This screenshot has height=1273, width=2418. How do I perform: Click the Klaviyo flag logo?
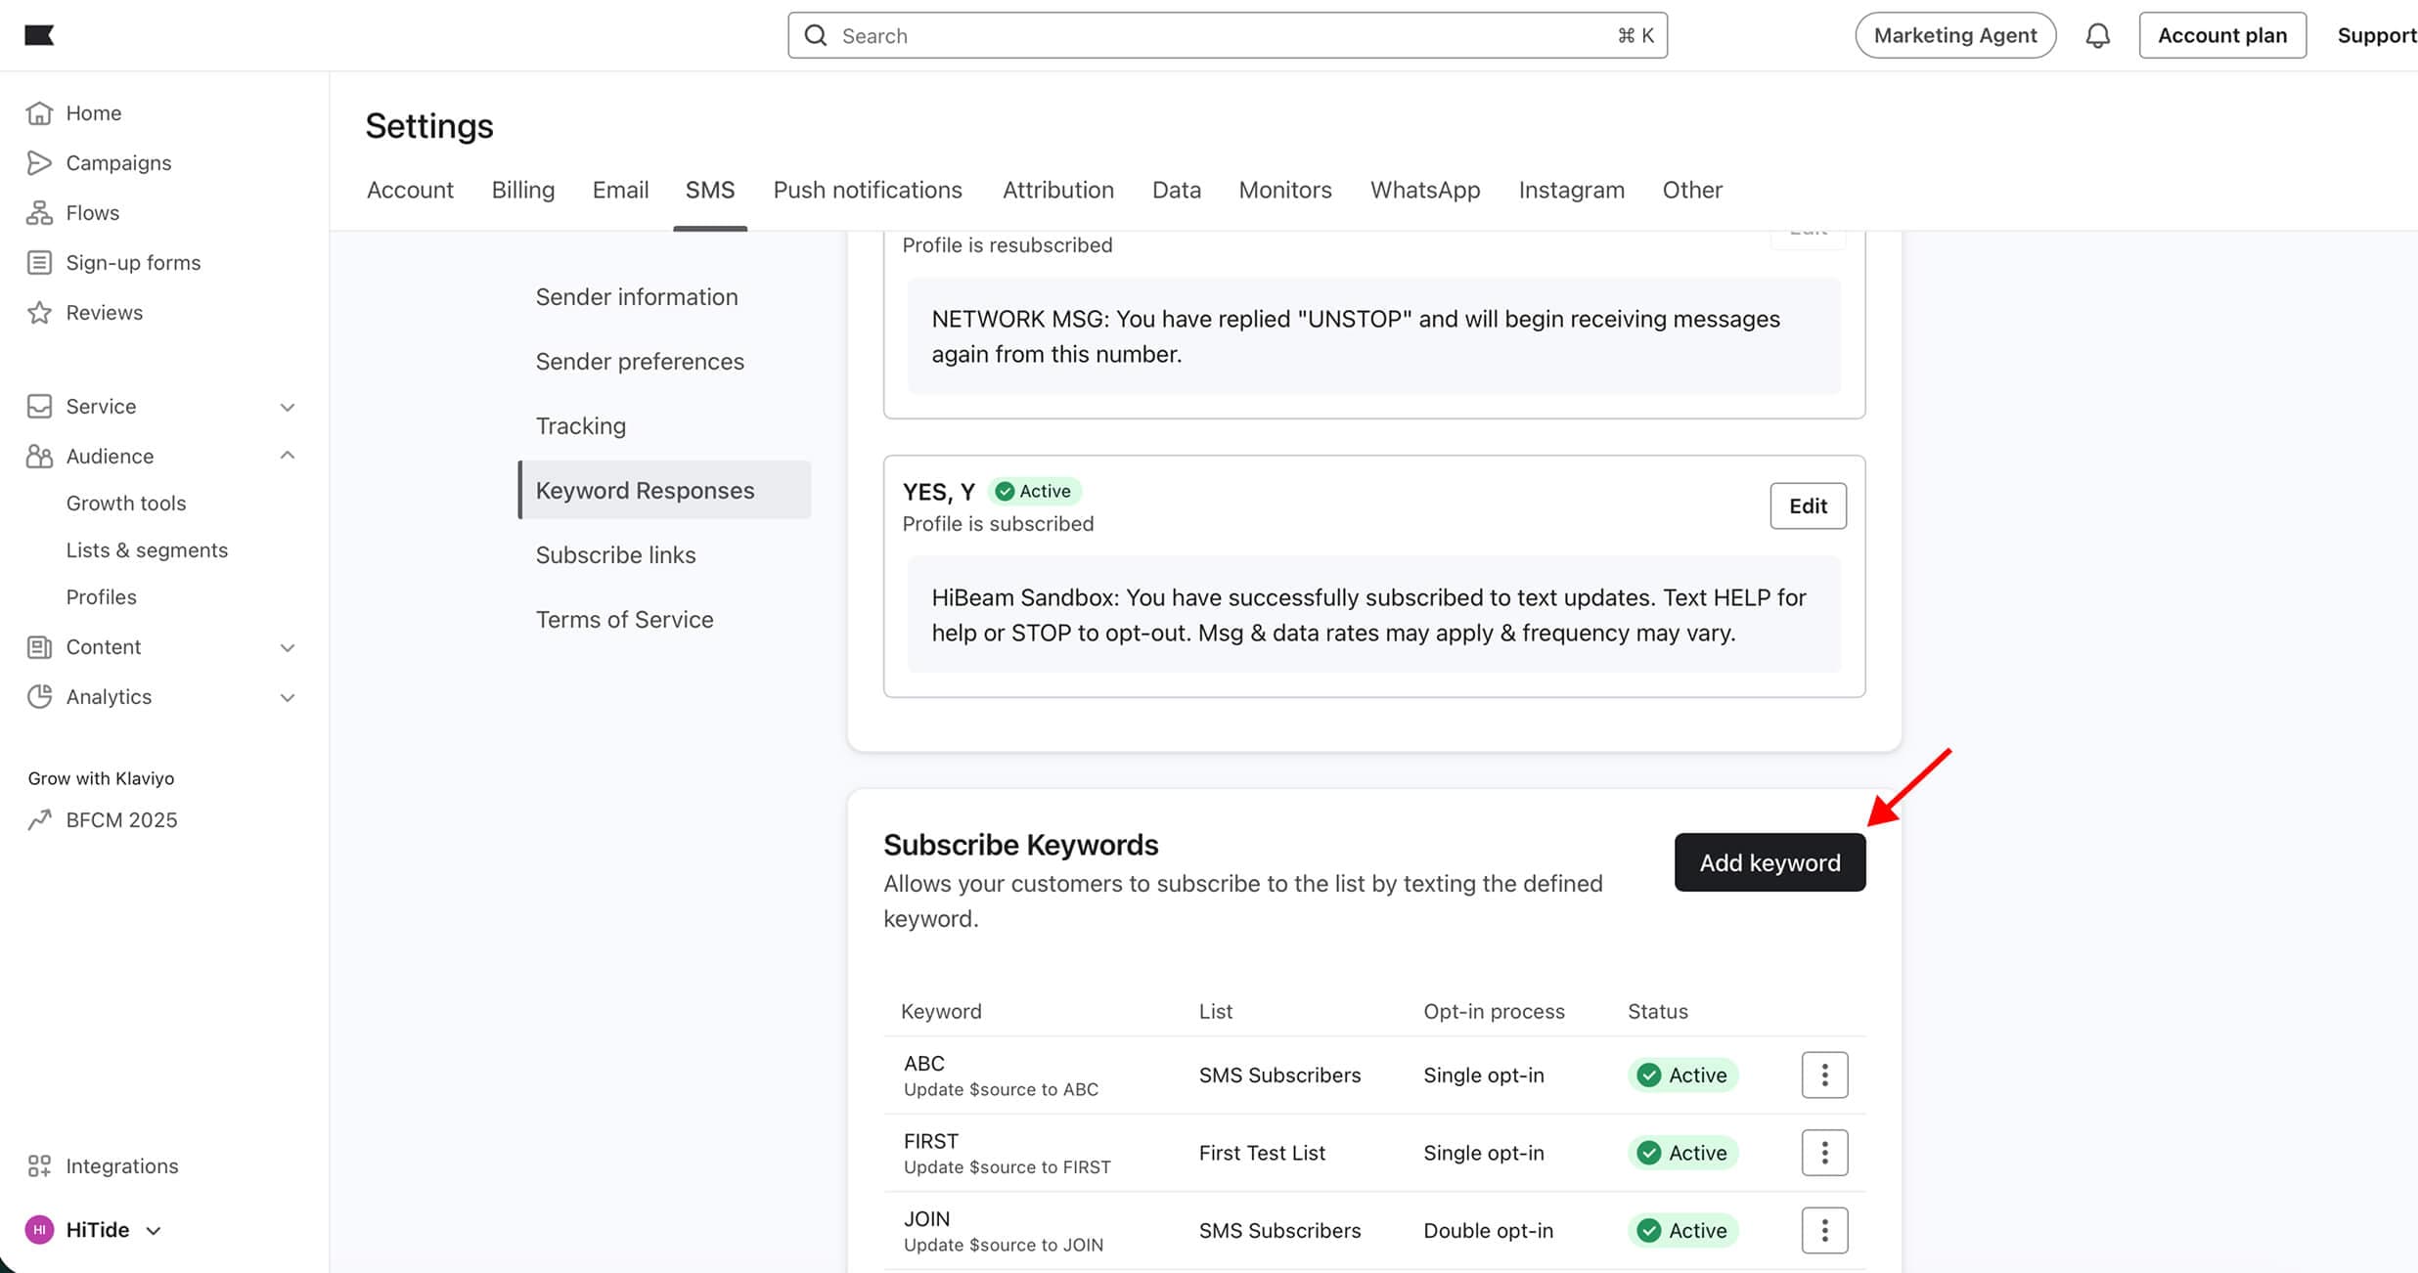[x=39, y=35]
